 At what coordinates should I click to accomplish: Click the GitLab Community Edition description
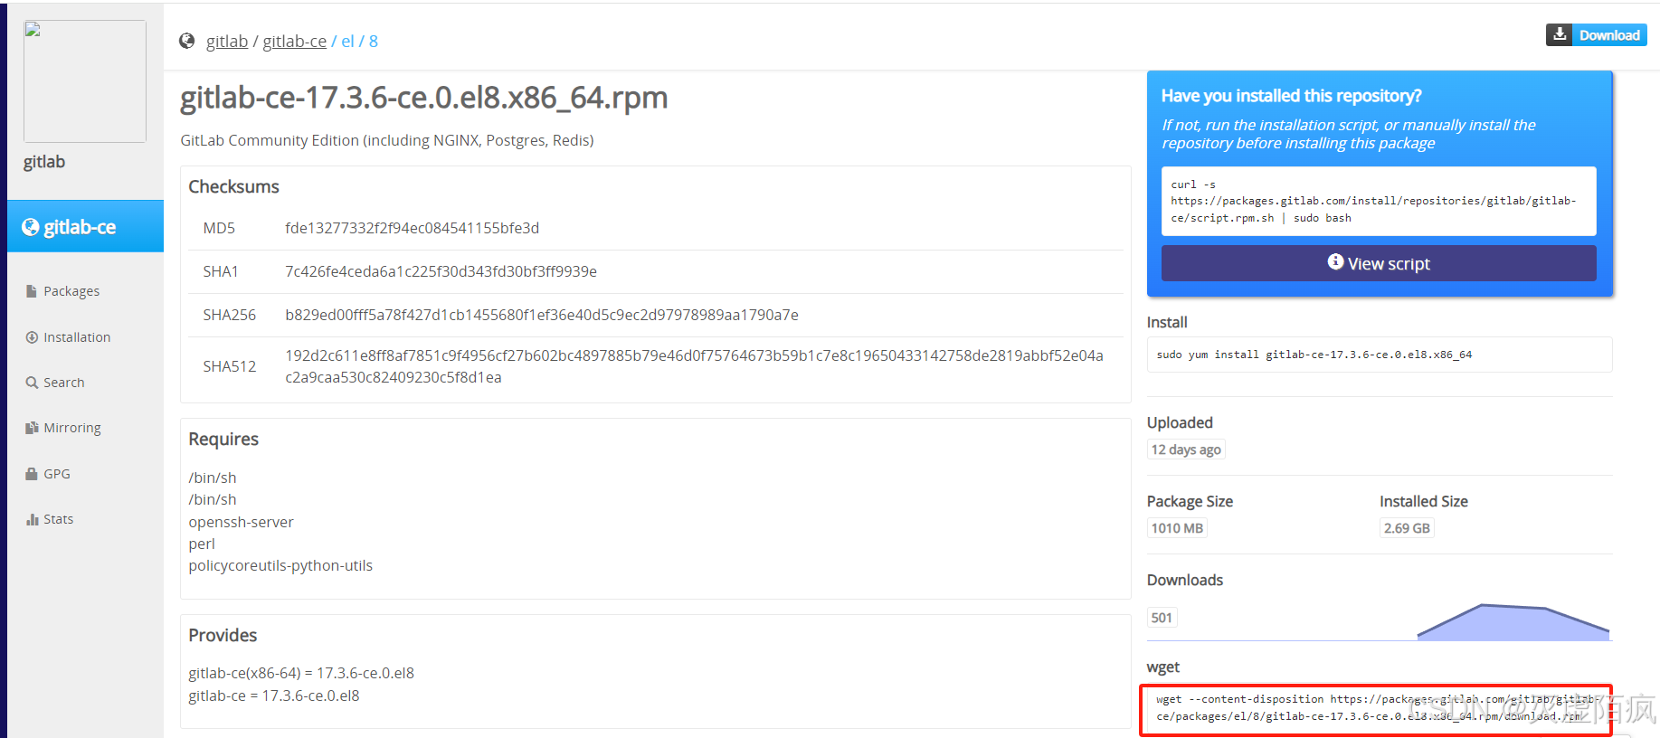(387, 140)
